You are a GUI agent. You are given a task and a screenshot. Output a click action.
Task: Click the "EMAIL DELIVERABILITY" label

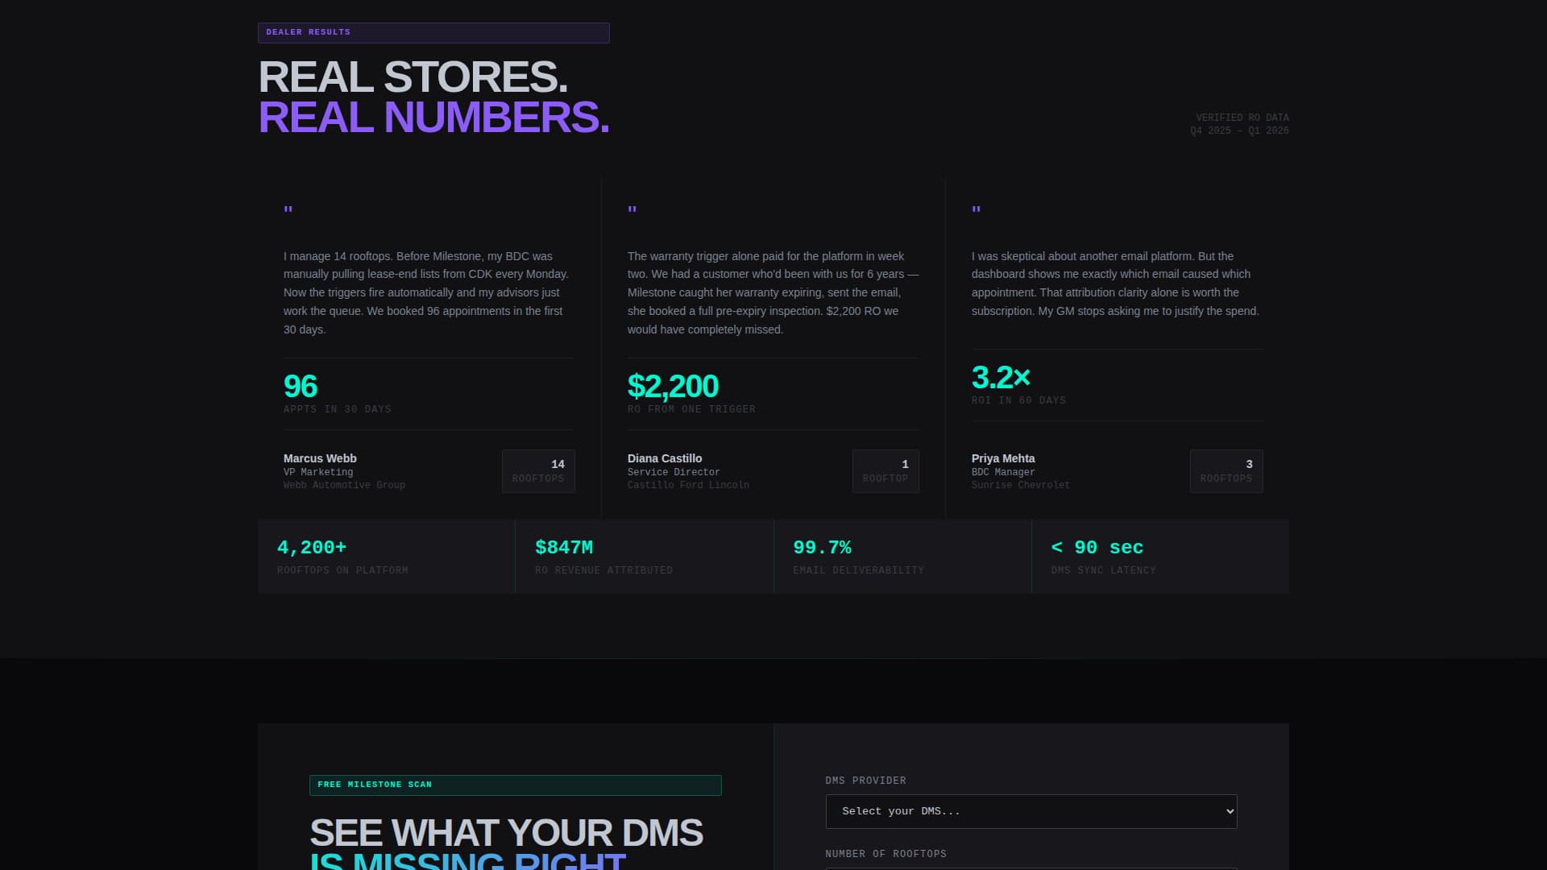[858, 571]
